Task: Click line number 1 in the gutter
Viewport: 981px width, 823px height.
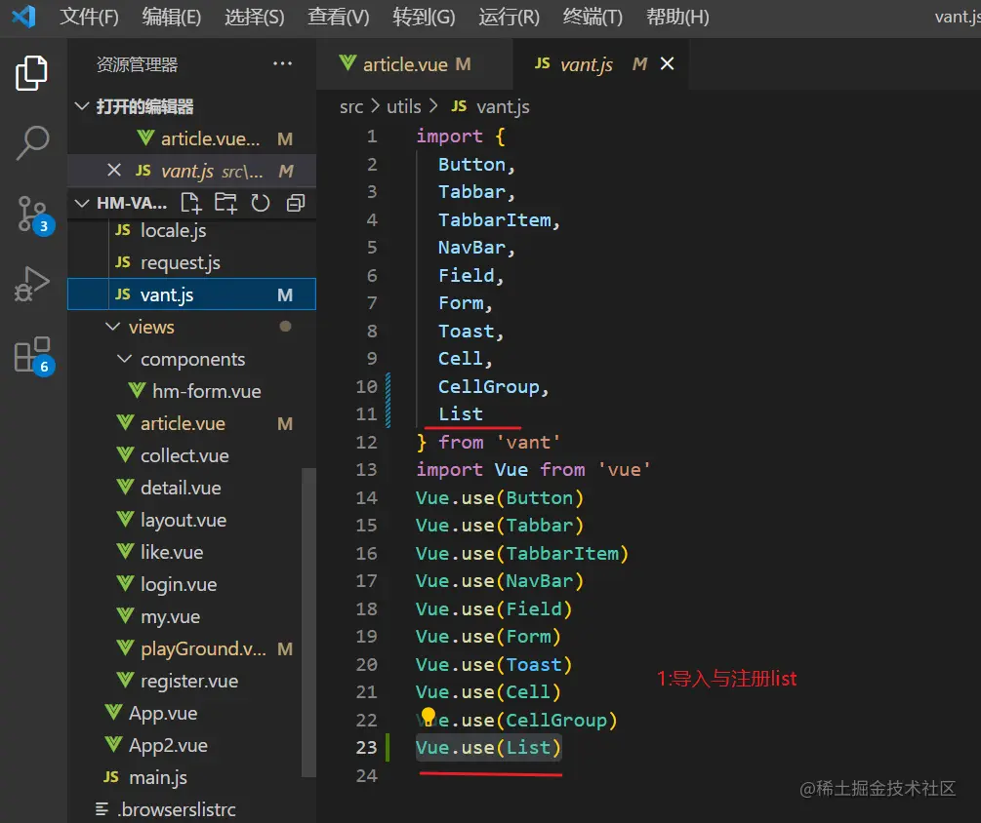Action: (x=372, y=137)
